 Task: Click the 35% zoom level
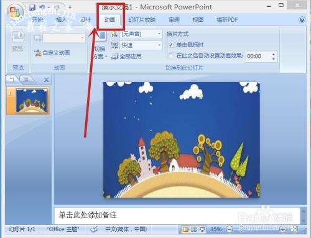coord(216,229)
